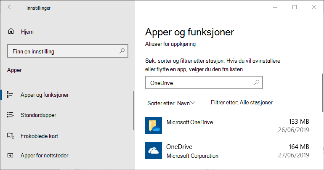Focus the Finn en innstilling search field
Image resolution: width=324 pixels, height=170 pixels.
[x=68, y=51]
